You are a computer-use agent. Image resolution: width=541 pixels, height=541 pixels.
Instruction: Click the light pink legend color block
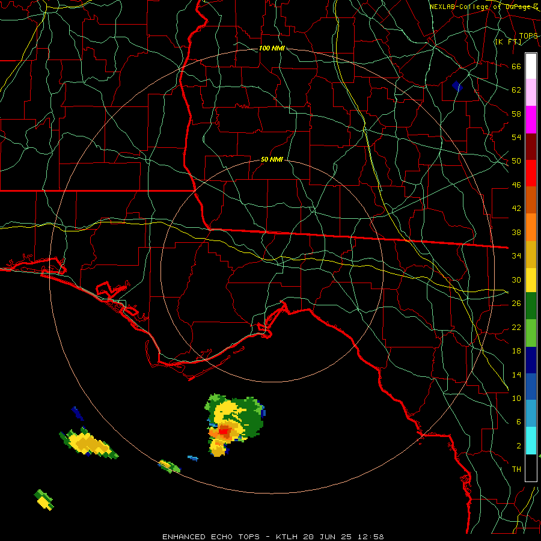tap(531, 93)
